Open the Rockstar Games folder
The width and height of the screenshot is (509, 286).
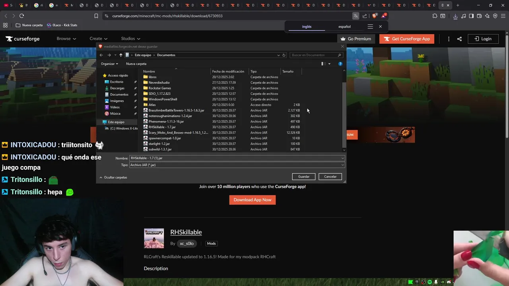(159, 88)
